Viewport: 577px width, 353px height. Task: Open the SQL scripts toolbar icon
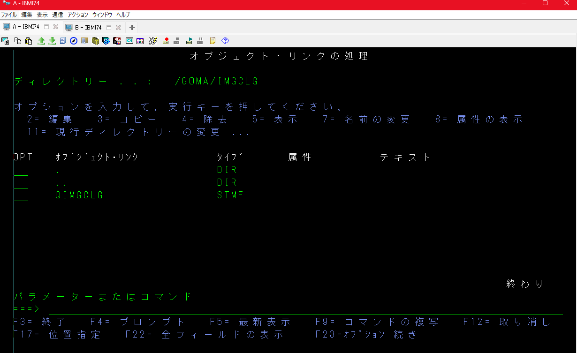(x=117, y=41)
